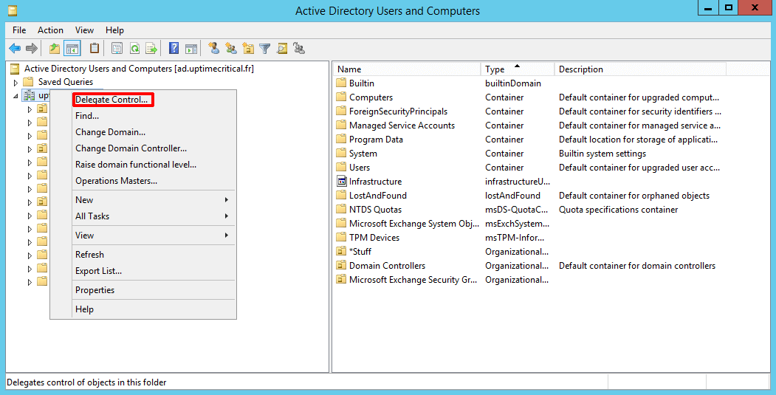Select Change Domain Controller... entry
Image resolution: width=776 pixels, height=395 pixels.
point(152,148)
